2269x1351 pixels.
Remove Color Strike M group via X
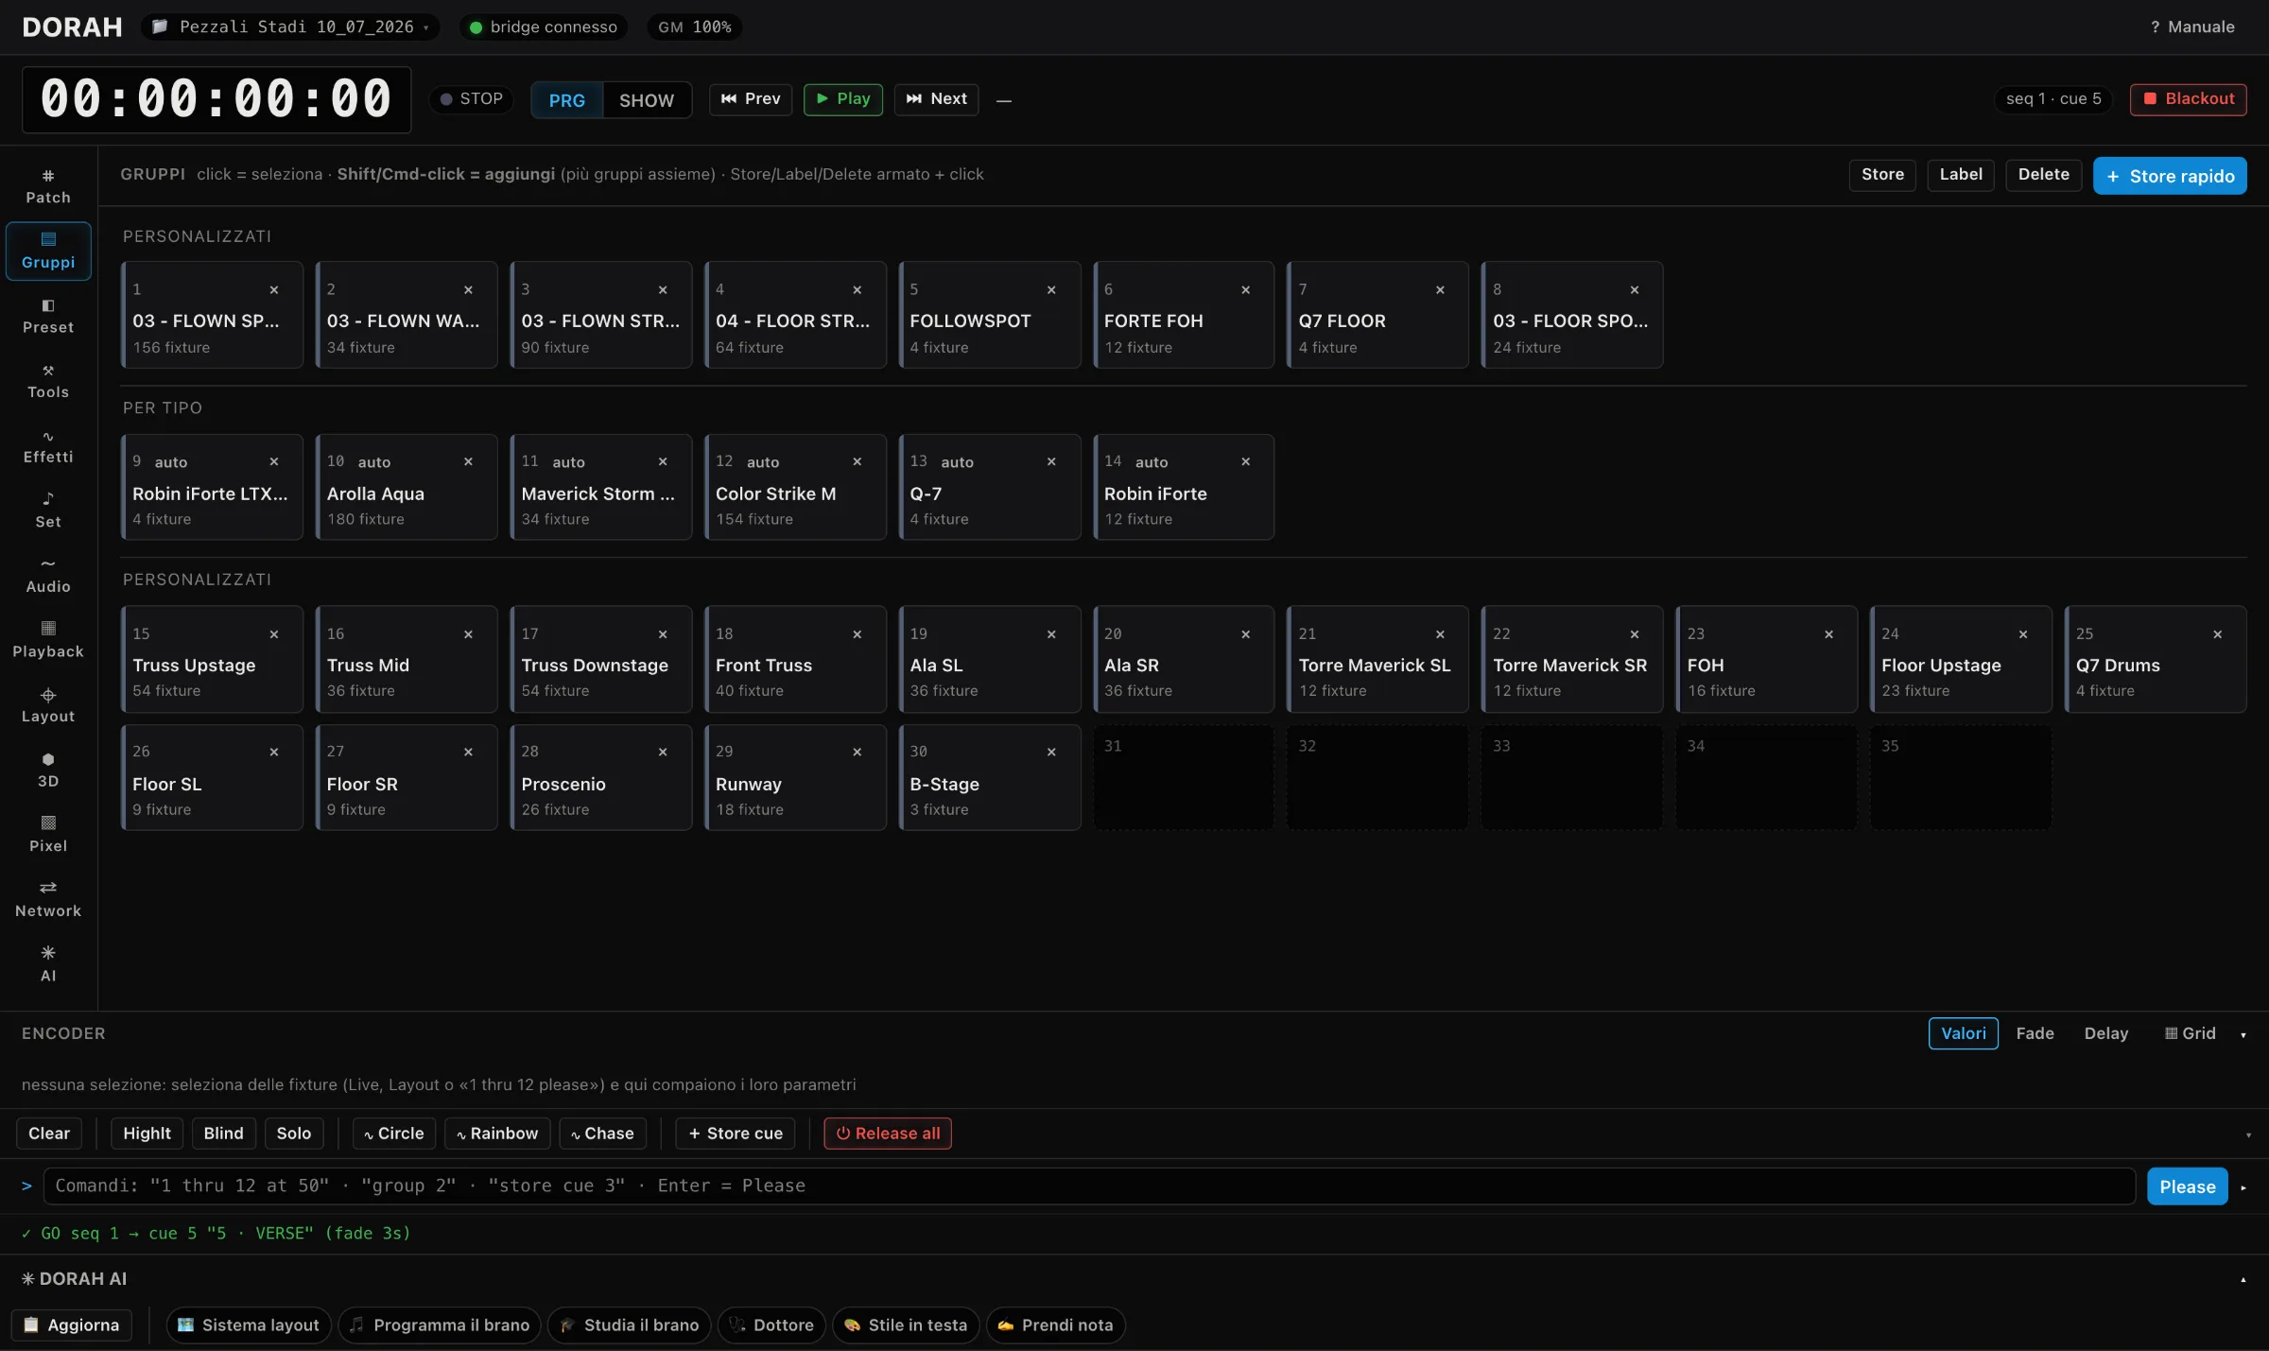(x=857, y=461)
